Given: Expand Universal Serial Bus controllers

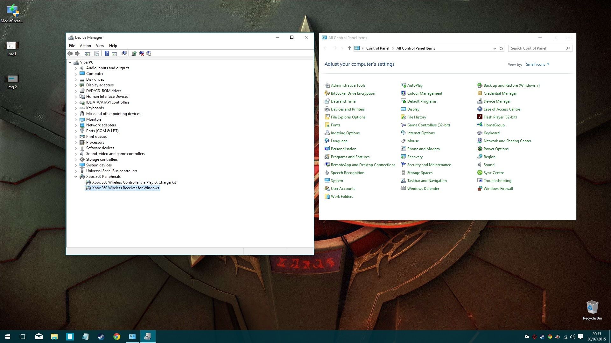Looking at the screenshot, I should (x=76, y=171).
